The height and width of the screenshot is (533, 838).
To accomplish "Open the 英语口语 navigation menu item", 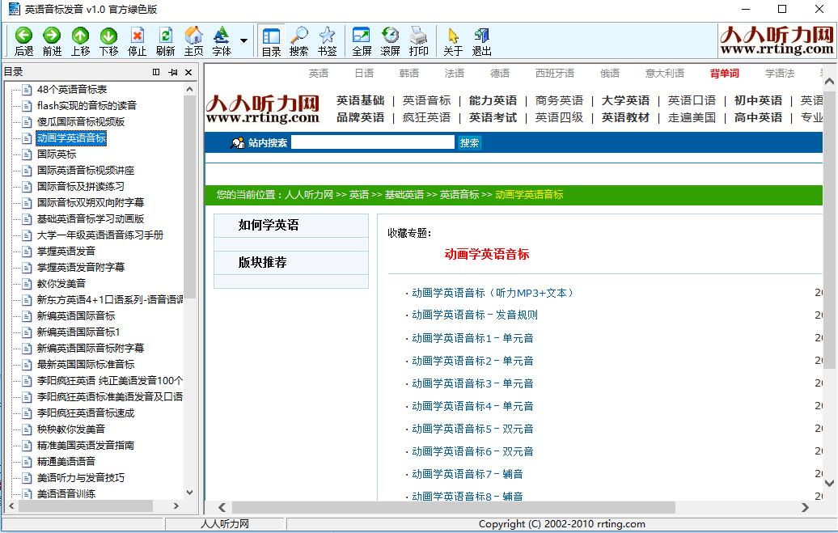I will (x=692, y=100).
